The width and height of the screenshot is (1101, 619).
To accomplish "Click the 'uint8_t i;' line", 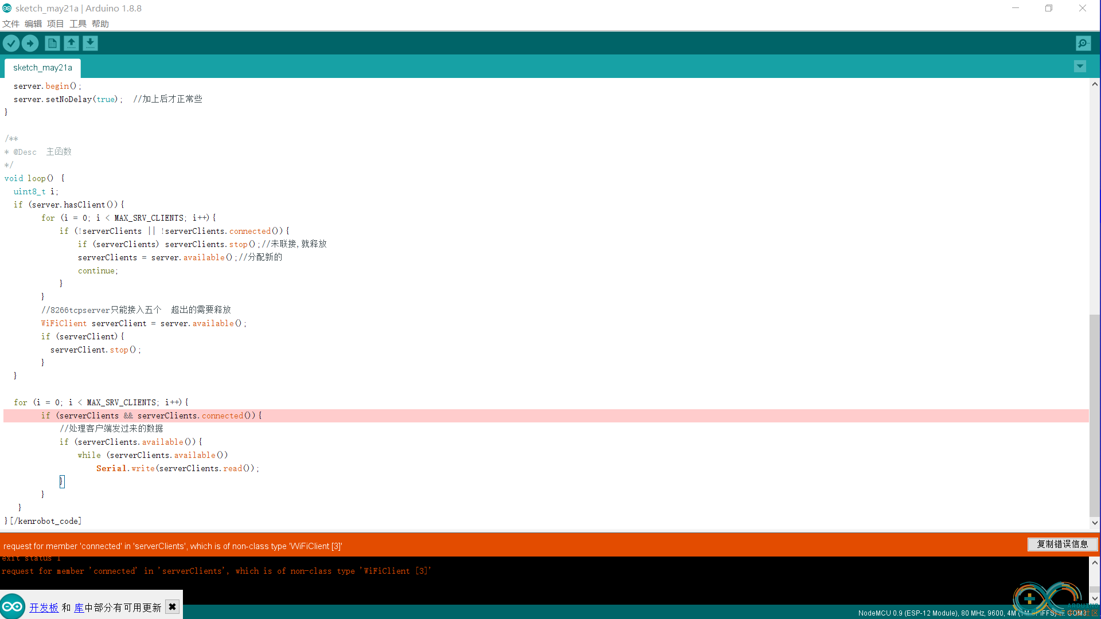I will point(36,191).
